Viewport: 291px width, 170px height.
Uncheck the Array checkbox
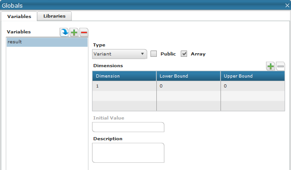click(184, 54)
